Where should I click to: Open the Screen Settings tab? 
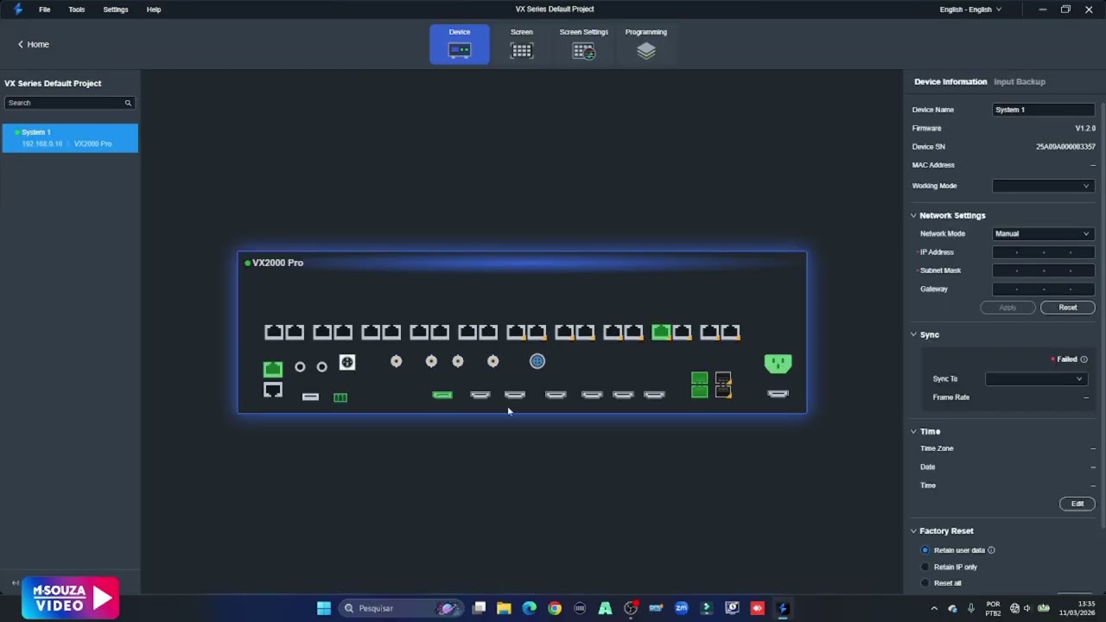click(x=584, y=44)
